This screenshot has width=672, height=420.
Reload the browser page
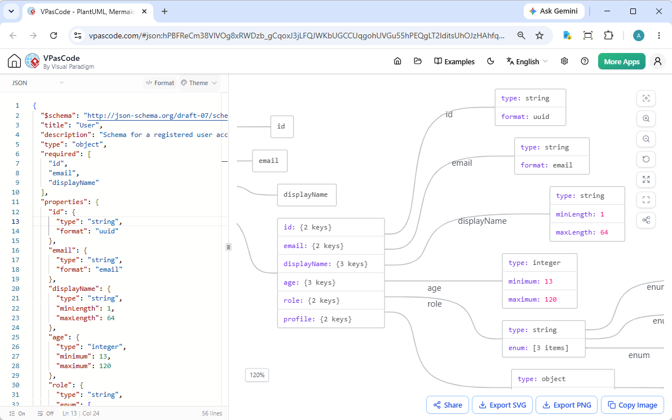tap(54, 36)
